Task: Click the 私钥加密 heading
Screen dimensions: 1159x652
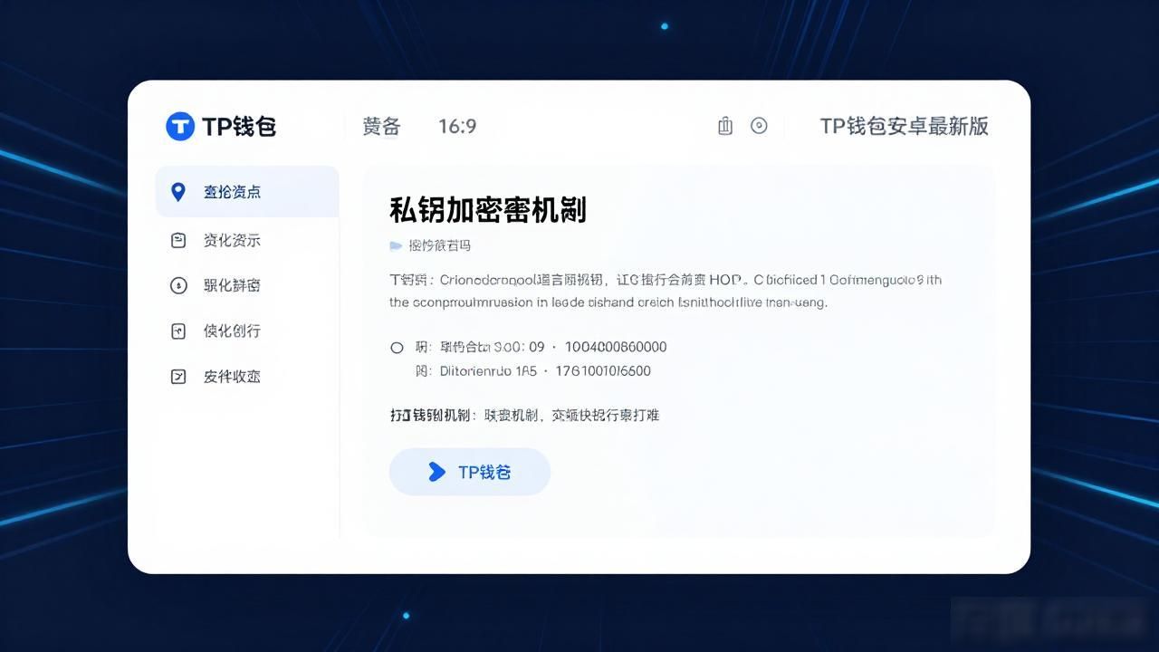Action: 488,210
